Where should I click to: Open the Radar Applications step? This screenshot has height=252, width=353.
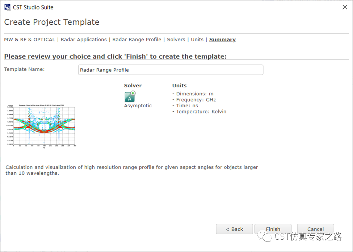(84, 40)
